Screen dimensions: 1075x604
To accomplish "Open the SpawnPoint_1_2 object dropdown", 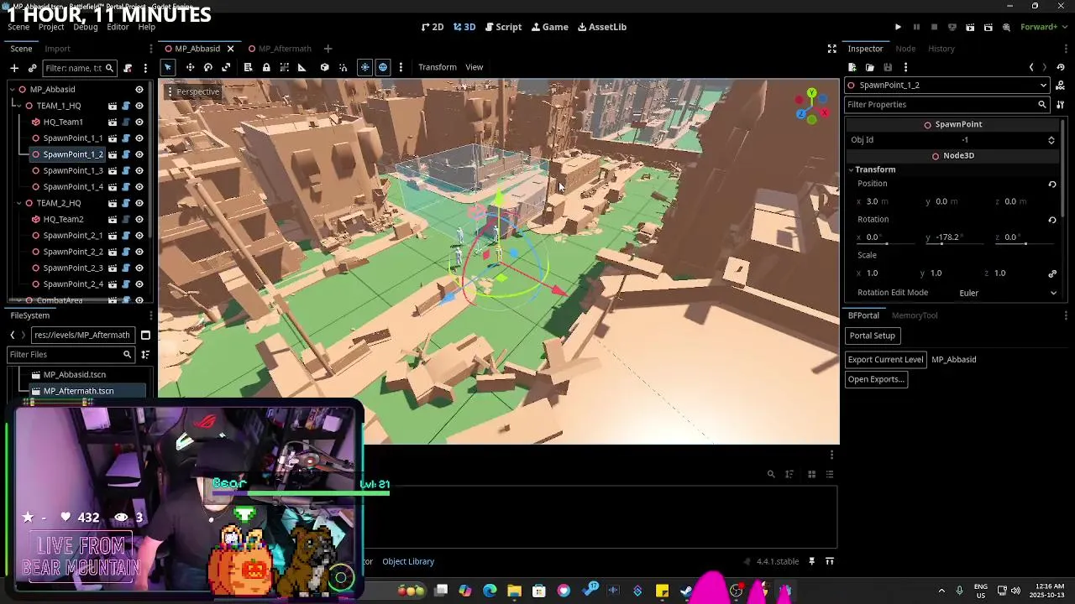I will pyautogui.click(x=947, y=85).
